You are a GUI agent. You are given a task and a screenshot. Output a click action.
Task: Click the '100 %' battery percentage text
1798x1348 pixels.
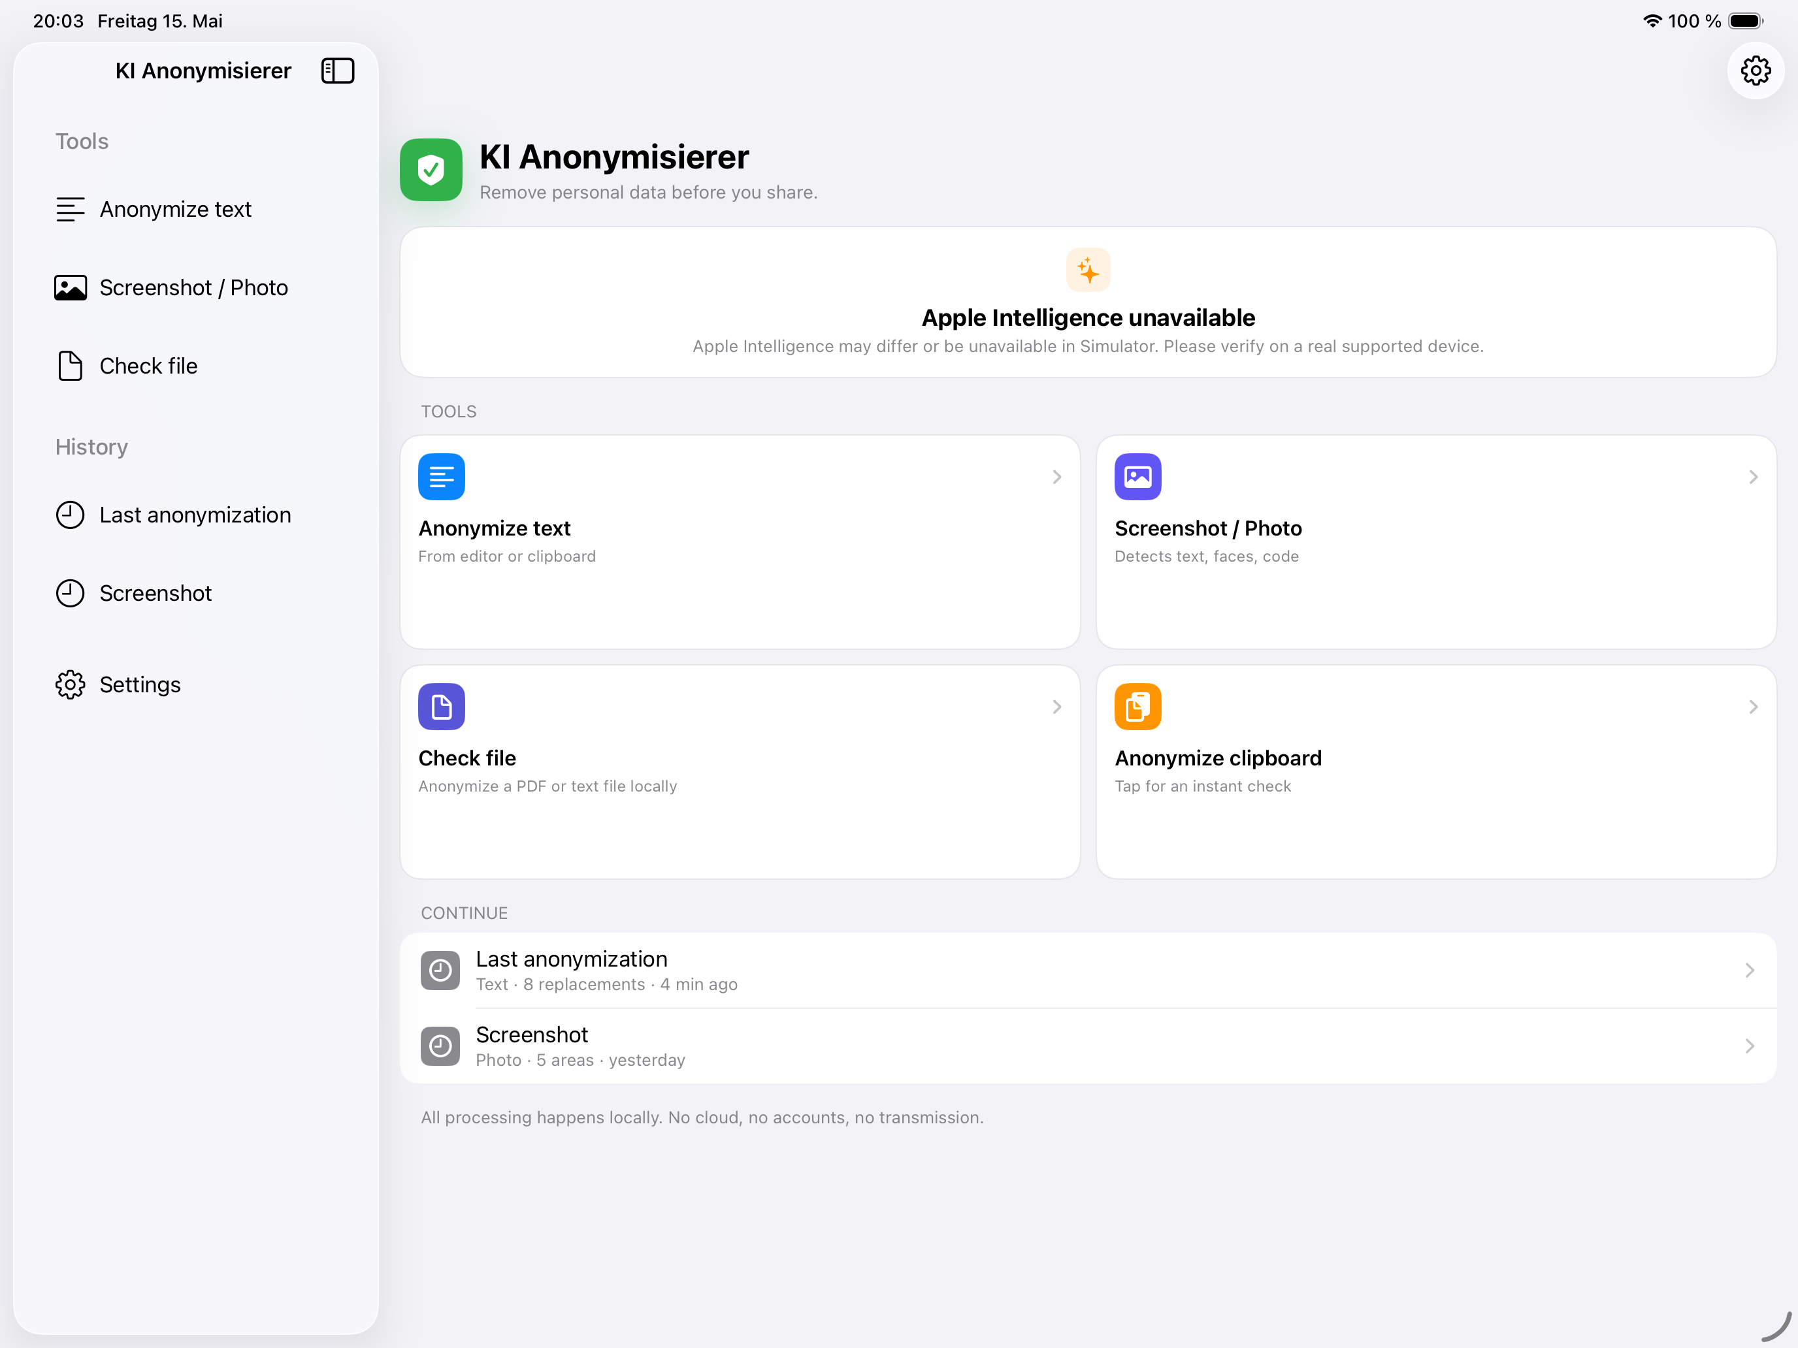(x=1694, y=21)
